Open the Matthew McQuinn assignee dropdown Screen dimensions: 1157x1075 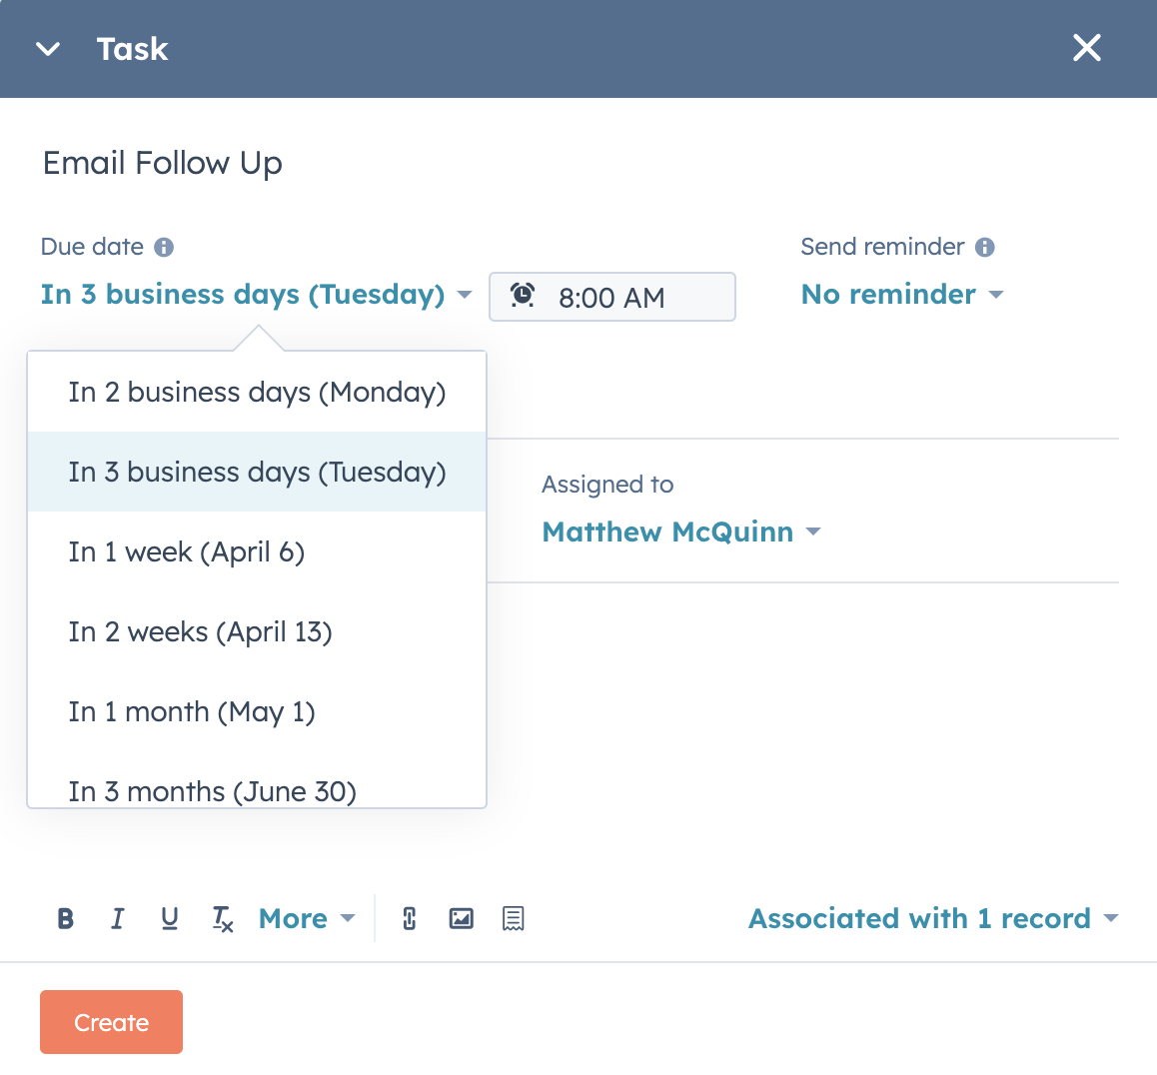click(x=680, y=532)
